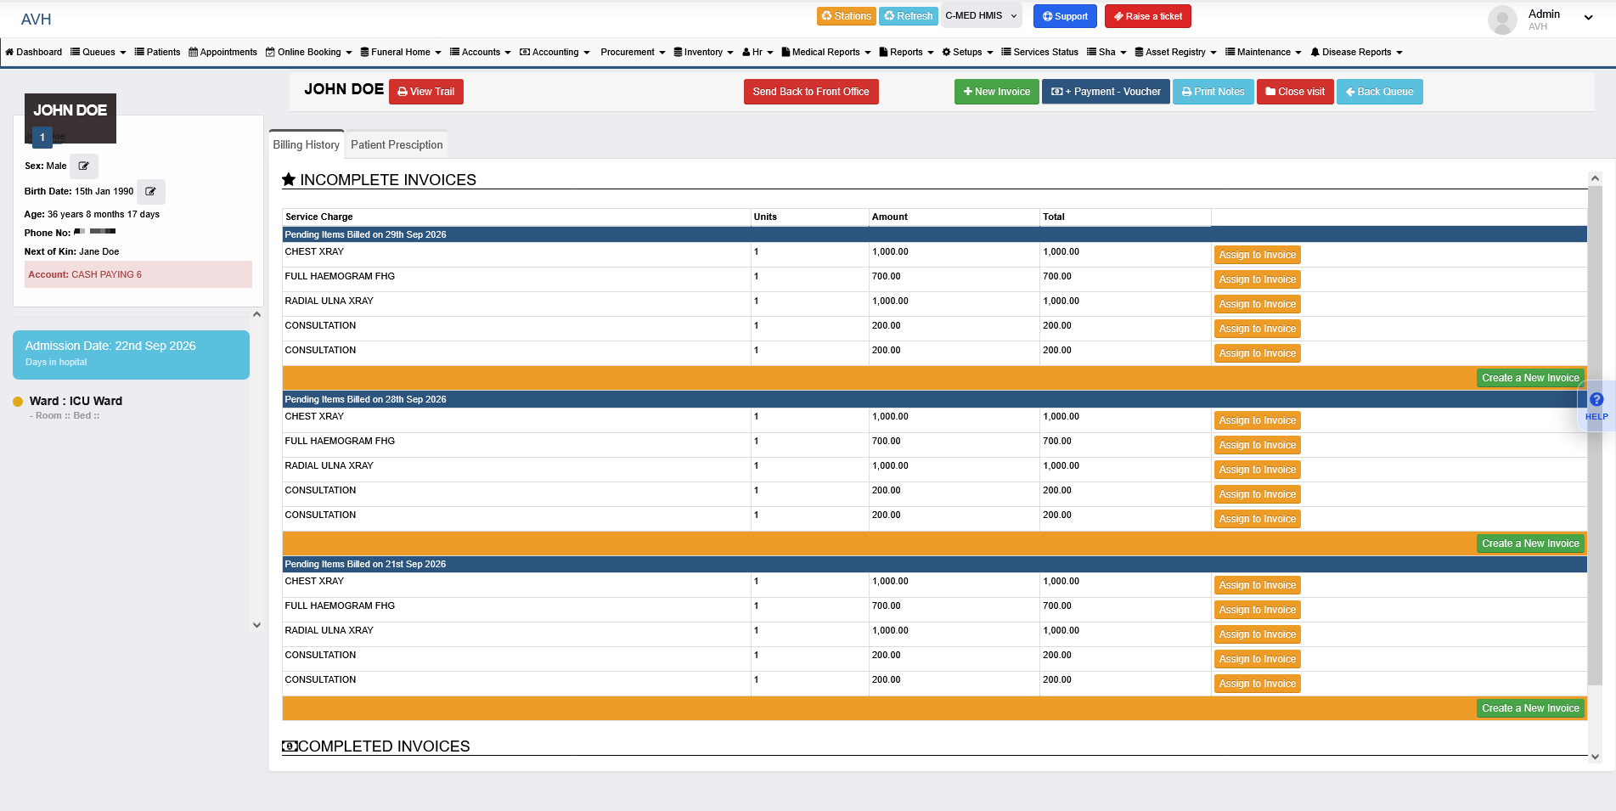Click the invoices panel scrollbar down arrow
1616x811 pixels.
point(1595,757)
